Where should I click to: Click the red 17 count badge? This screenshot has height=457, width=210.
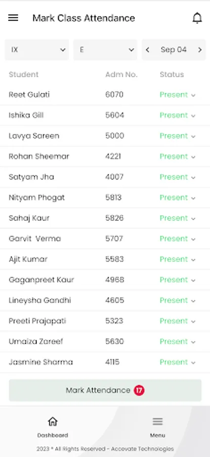[x=139, y=390]
